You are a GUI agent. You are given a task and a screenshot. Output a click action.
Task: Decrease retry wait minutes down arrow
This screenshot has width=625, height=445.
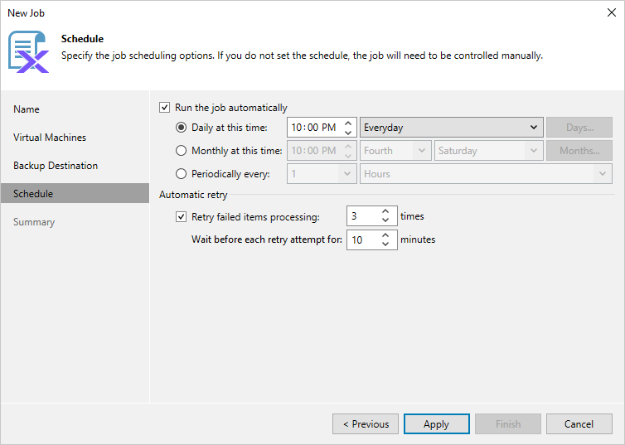coord(385,244)
